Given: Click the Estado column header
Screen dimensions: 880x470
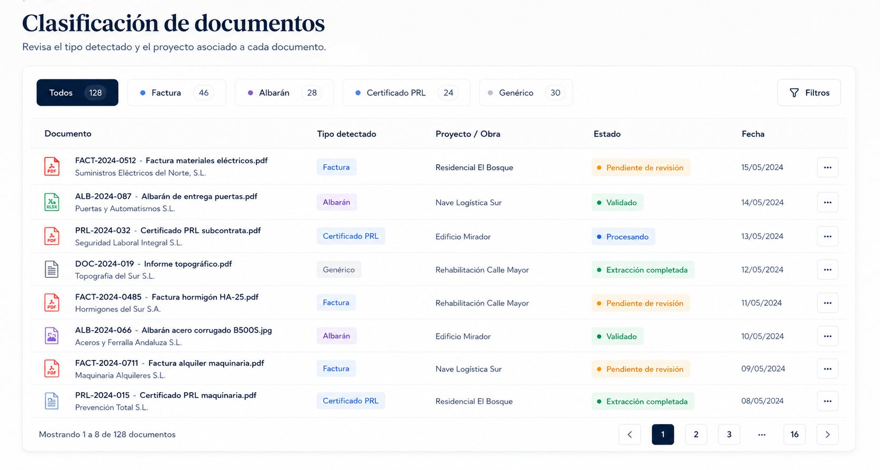Looking at the screenshot, I should [607, 134].
